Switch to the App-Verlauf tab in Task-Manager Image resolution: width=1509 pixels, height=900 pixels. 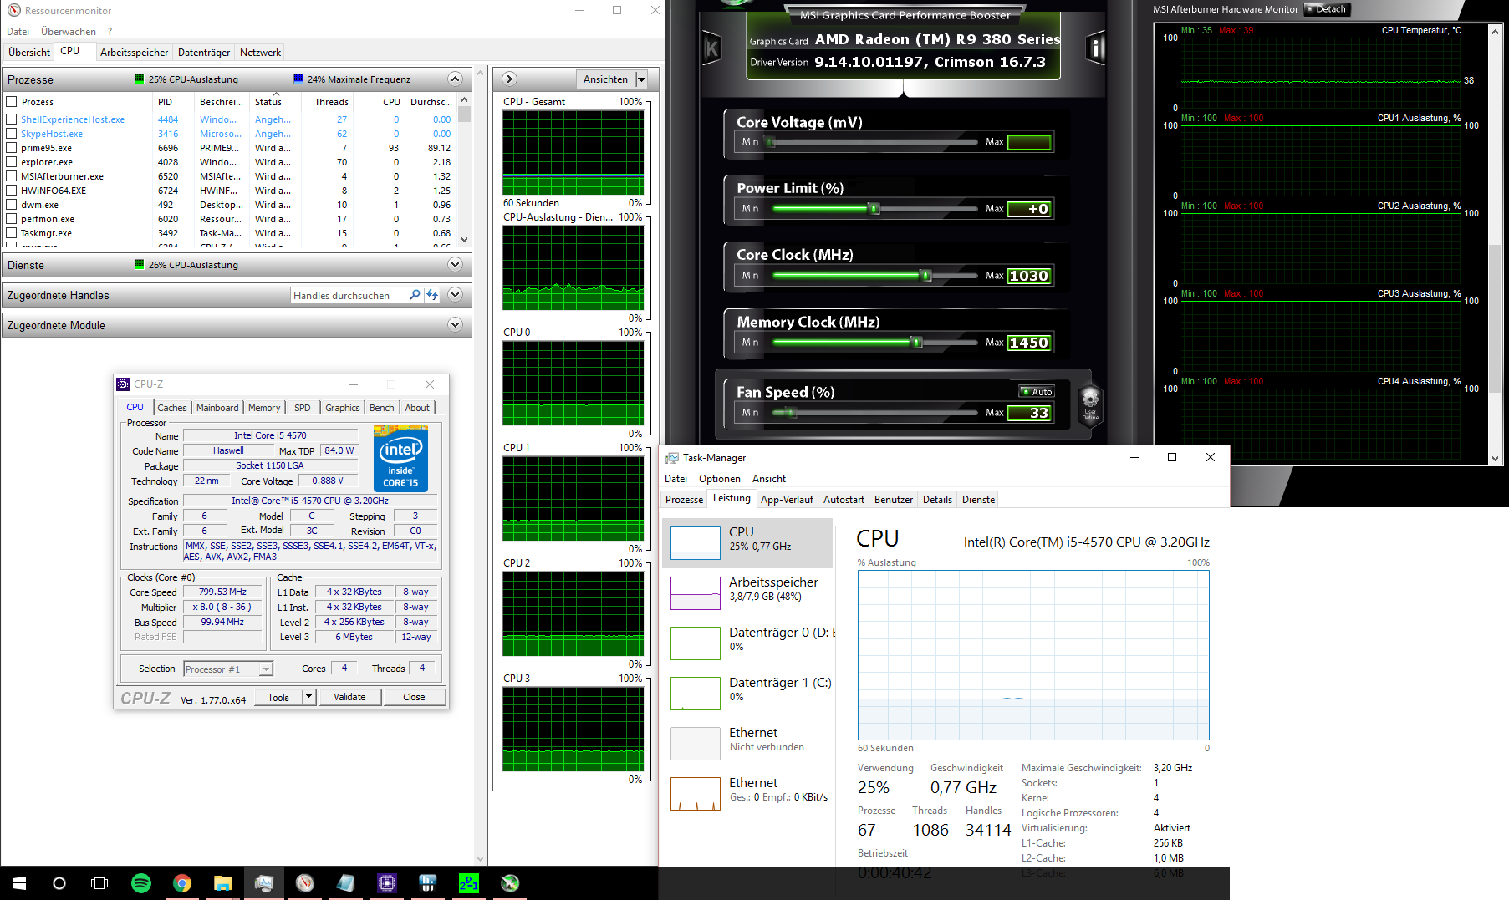pyautogui.click(x=787, y=500)
